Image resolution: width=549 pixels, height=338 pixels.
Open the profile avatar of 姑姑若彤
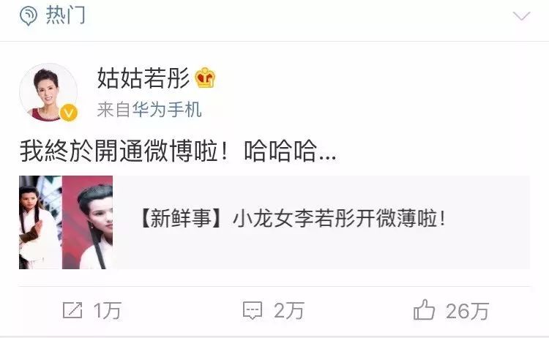tap(48, 93)
